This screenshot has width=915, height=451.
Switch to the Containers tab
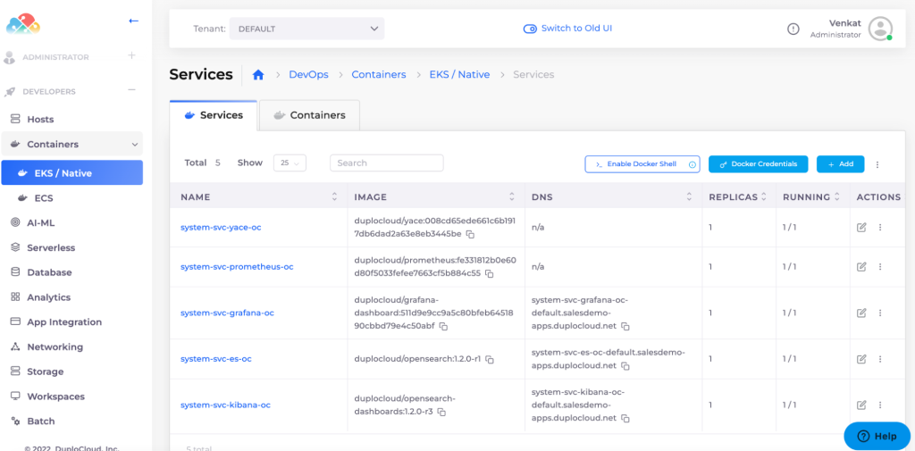coord(309,115)
